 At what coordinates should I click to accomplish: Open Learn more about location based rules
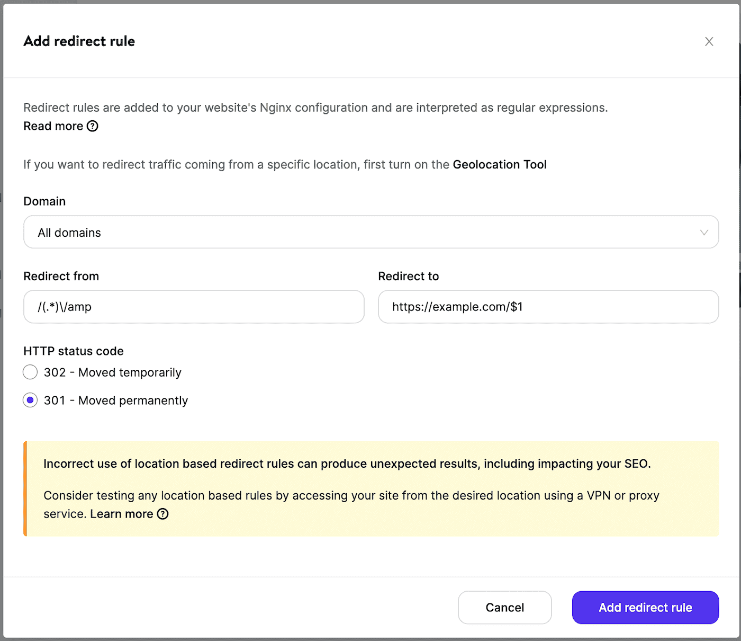coord(122,513)
